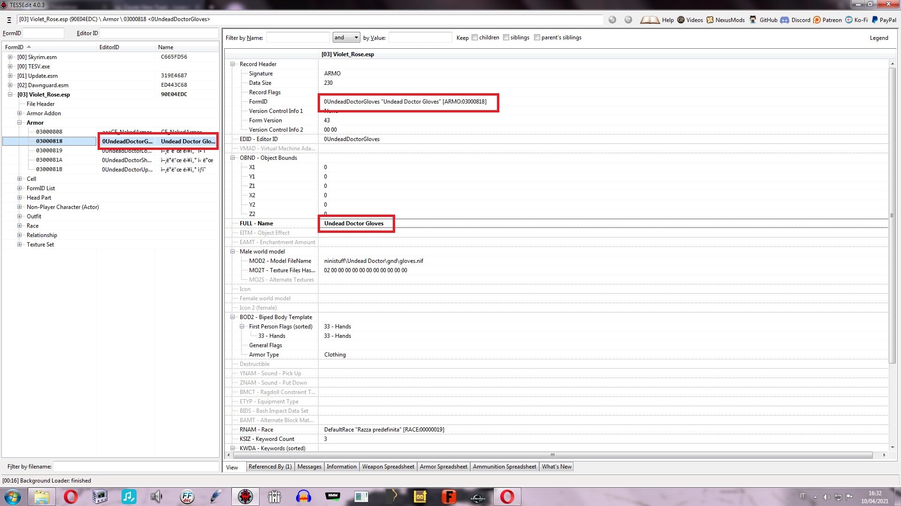Open yellow square app in taskbar
The height and width of the screenshot is (506, 901).
[420, 497]
